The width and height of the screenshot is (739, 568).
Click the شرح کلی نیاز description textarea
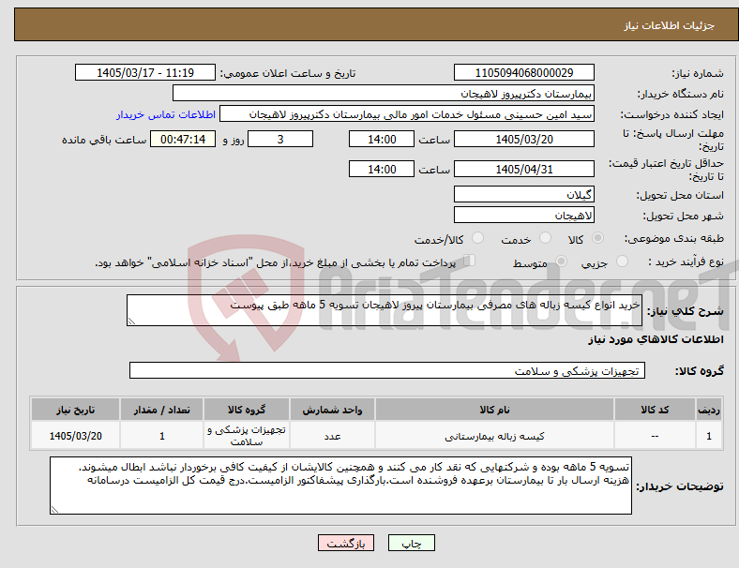tap(385, 310)
